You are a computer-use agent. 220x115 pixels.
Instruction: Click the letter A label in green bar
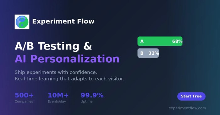142,41
